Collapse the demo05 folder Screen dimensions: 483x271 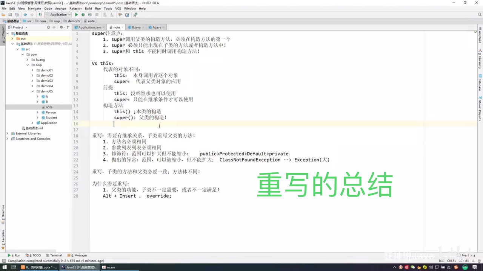(32, 91)
